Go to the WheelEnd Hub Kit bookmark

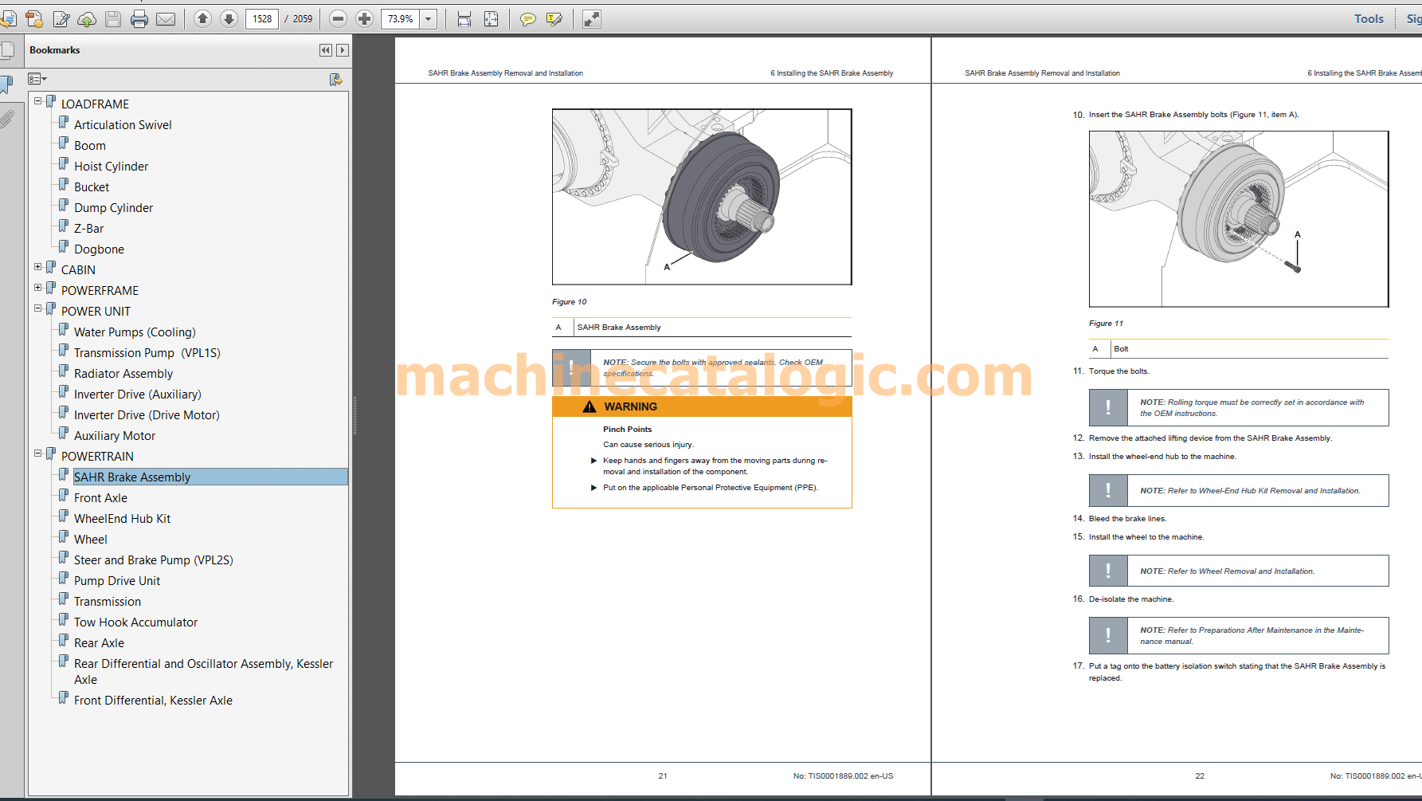click(x=122, y=519)
